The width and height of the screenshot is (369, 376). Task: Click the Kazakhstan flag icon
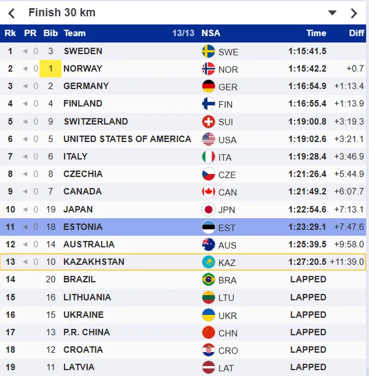(209, 262)
